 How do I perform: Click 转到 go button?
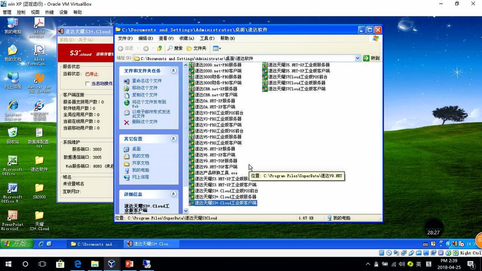point(371,58)
